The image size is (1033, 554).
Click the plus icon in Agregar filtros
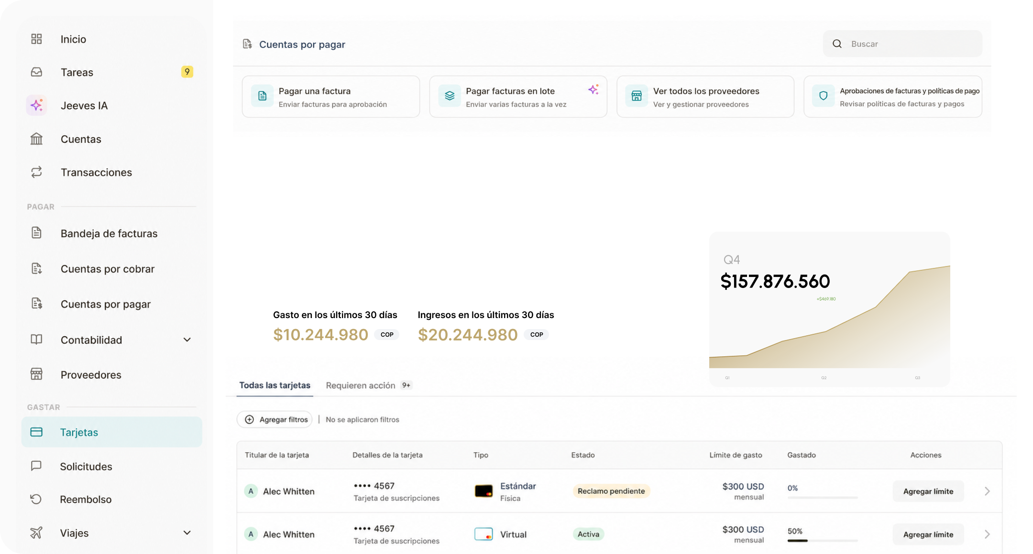coord(249,419)
